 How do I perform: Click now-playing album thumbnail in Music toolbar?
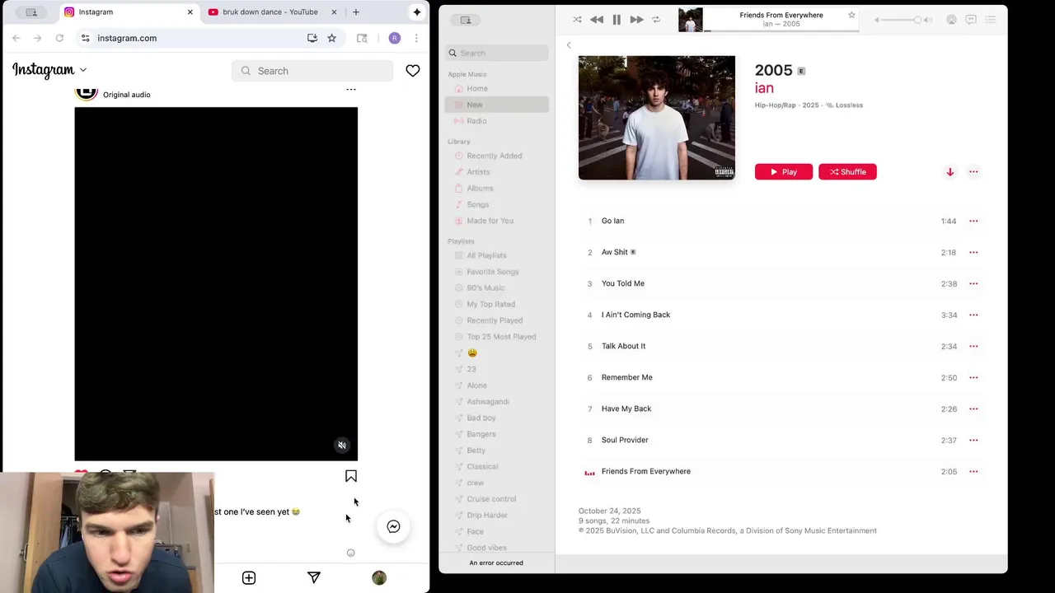click(691, 20)
